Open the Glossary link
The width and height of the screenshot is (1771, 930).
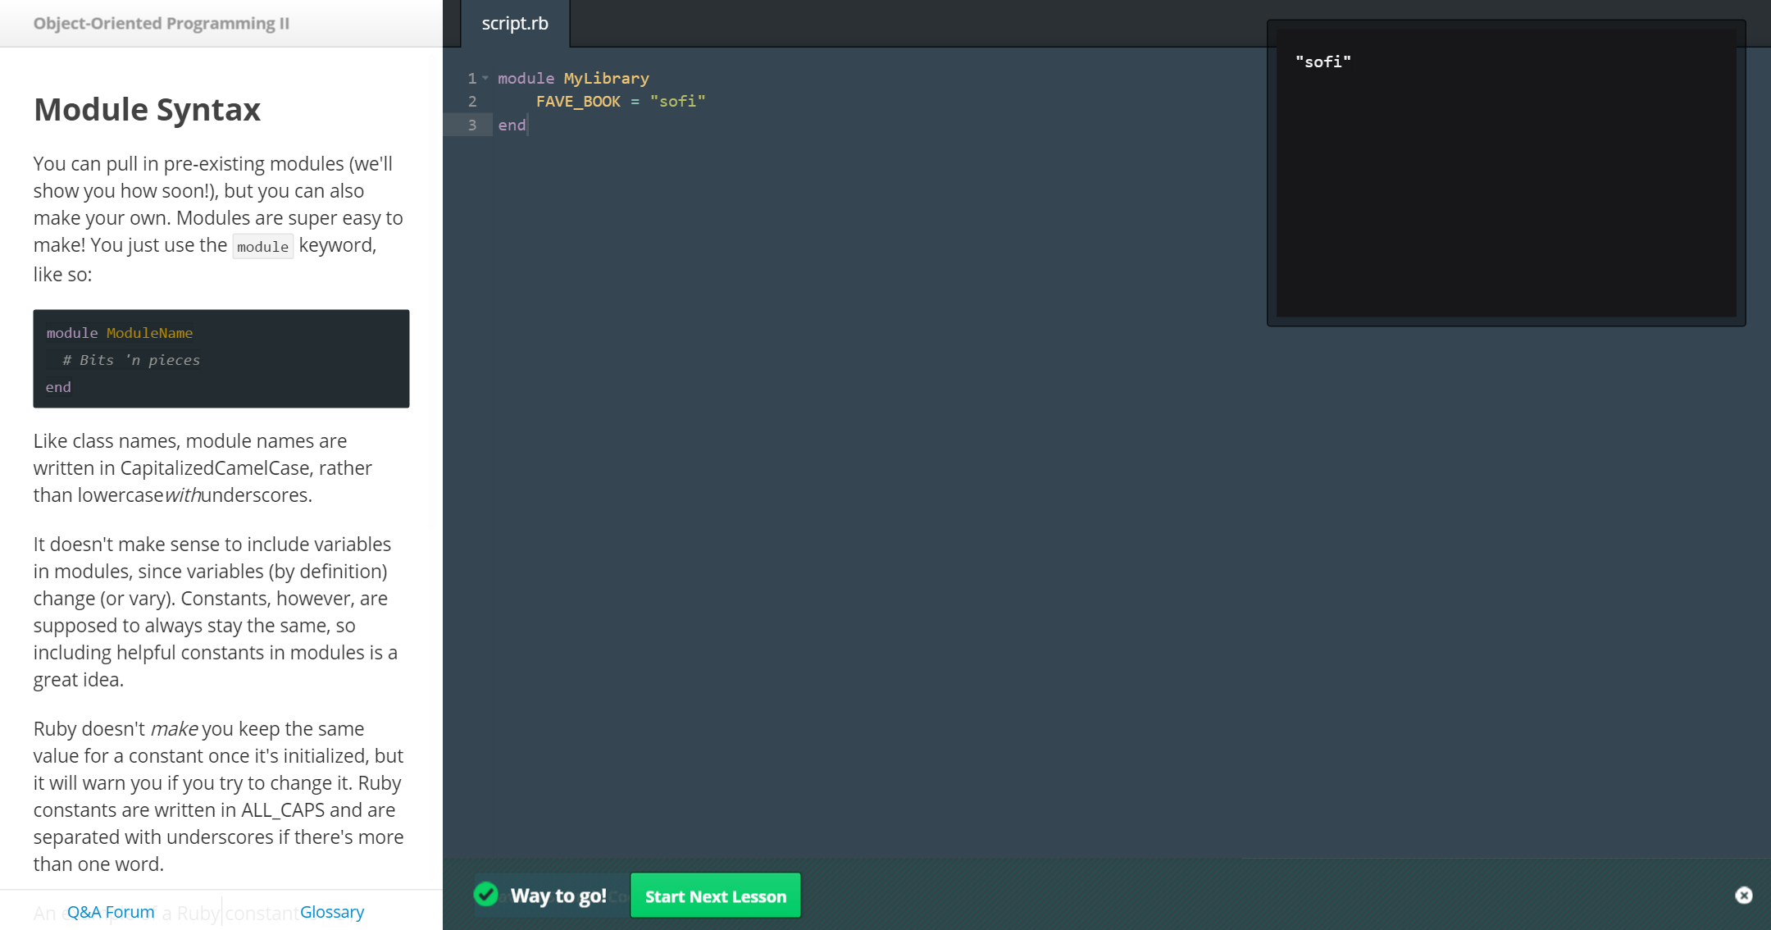coord(331,912)
